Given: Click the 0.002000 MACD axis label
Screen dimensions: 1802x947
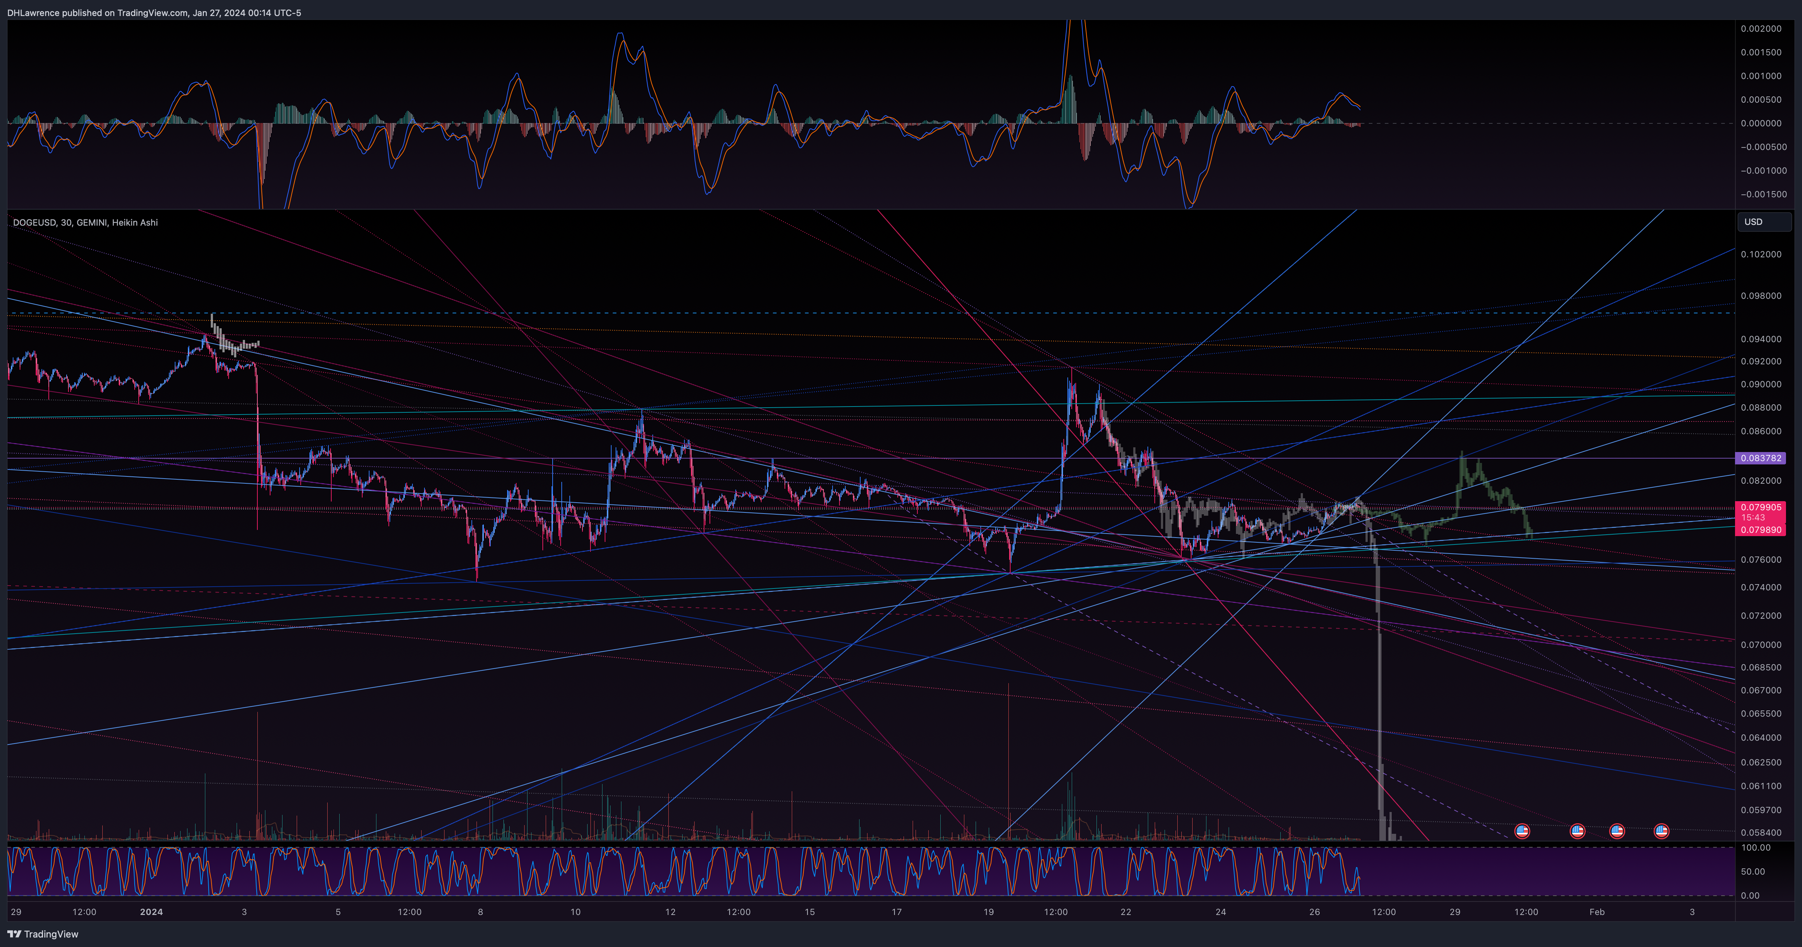Looking at the screenshot, I should [x=1761, y=29].
